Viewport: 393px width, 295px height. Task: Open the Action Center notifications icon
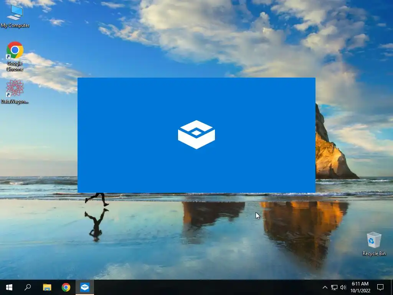point(380,287)
